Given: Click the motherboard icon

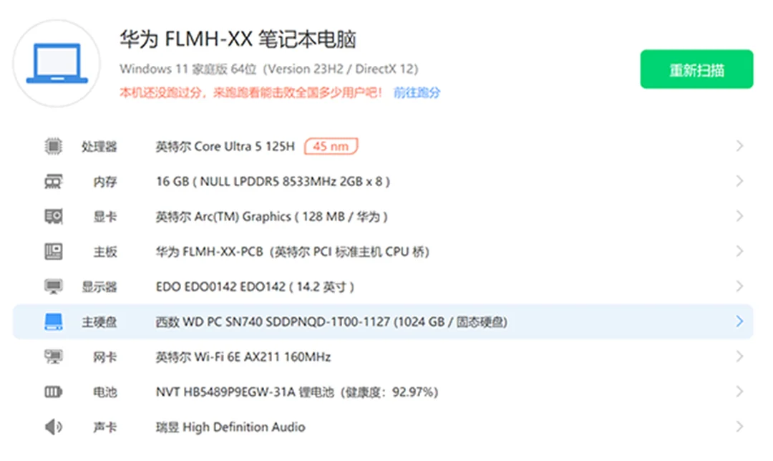Looking at the screenshot, I should click(54, 251).
